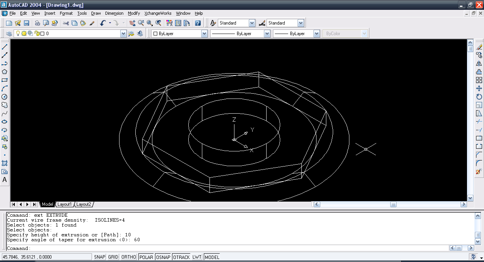Click the coordinates readout in status bar
This screenshot has width=484, height=262.
46,257
